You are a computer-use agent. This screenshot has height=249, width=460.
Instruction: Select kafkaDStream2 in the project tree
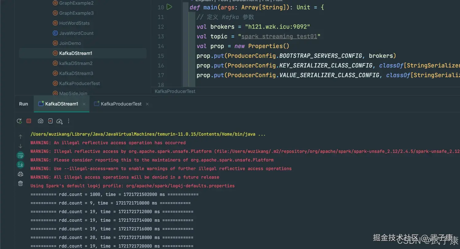coord(76,63)
